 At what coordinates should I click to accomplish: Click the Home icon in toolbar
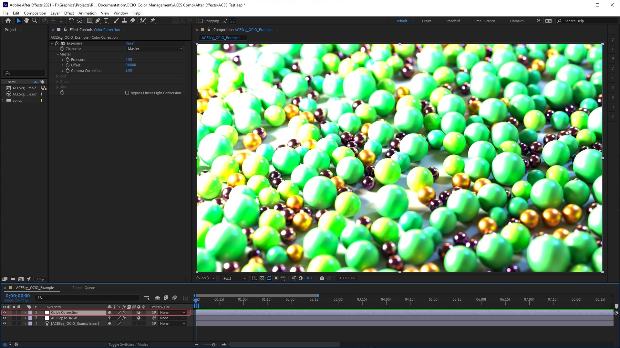pyautogui.click(x=8, y=21)
